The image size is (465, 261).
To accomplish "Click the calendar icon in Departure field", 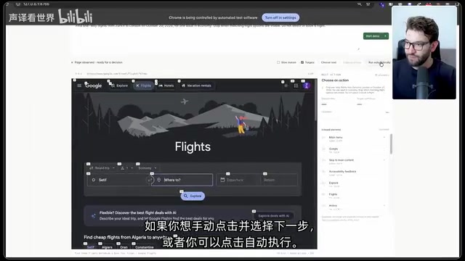I will click(x=222, y=180).
